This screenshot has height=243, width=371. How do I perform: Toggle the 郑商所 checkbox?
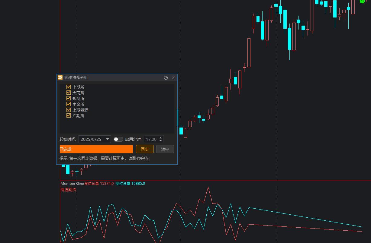69,98
